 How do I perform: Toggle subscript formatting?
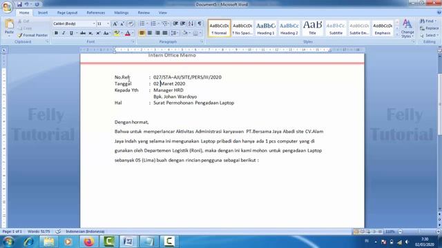point(90,33)
